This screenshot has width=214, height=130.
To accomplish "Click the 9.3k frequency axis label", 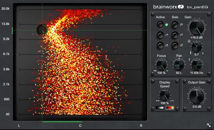I will tap(6, 39).
